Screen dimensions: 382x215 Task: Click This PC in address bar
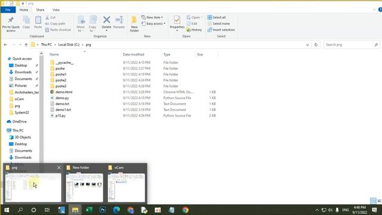pyautogui.click(x=47, y=45)
